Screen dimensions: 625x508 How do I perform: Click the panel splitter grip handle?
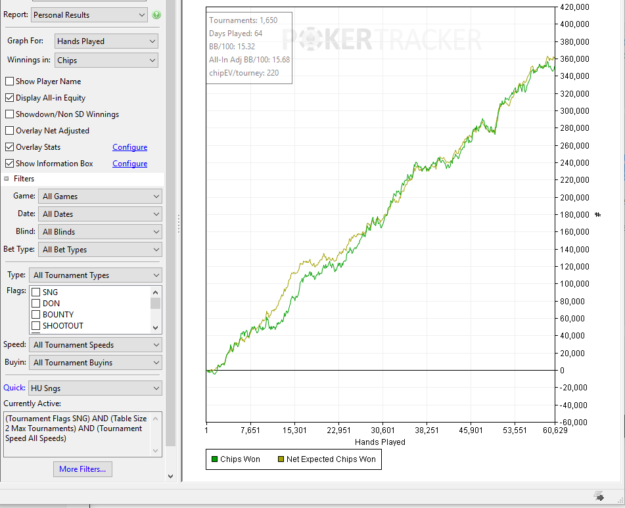(179, 224)
